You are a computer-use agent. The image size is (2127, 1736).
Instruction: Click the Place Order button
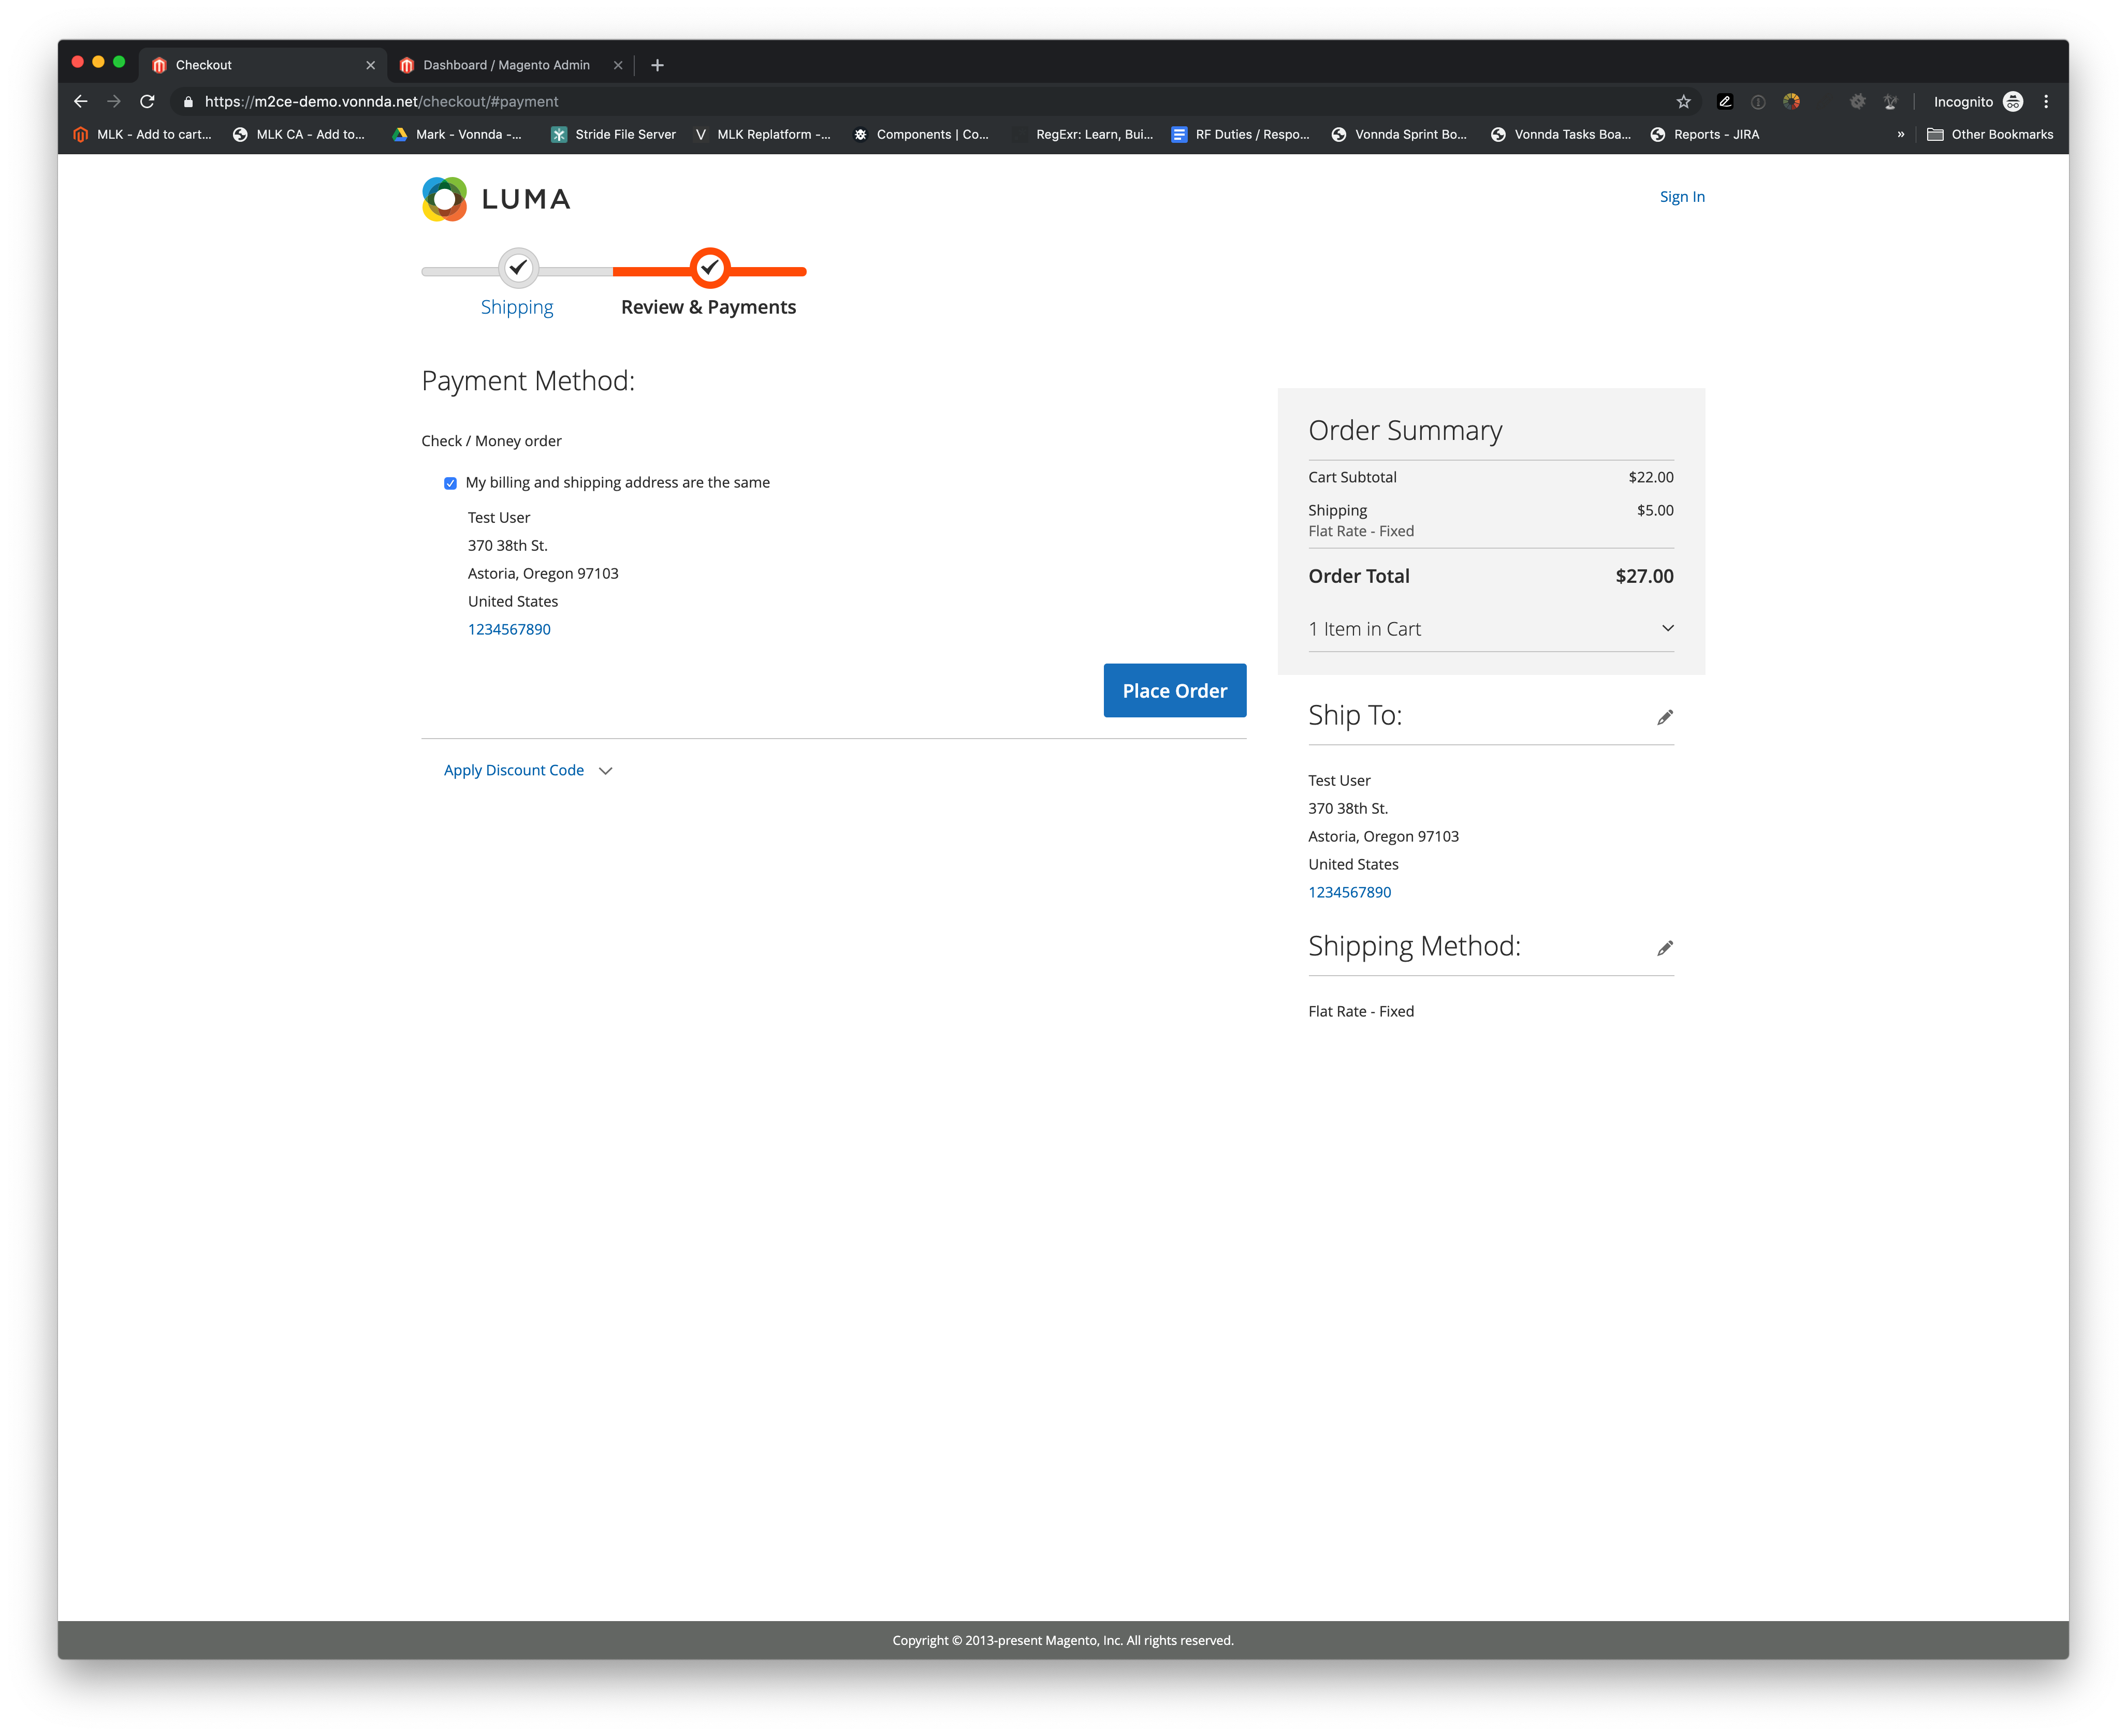[1174, 690]
